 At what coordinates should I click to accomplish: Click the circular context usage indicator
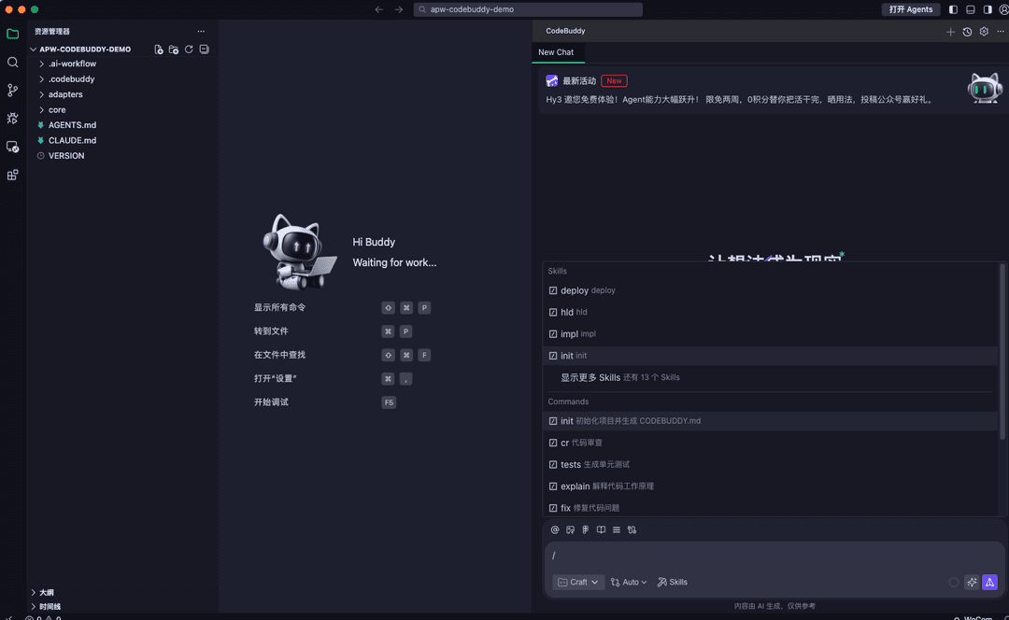pos(954,582)
